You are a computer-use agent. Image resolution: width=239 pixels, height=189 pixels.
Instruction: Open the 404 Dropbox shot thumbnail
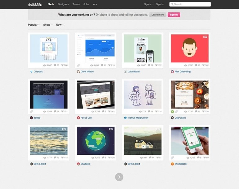pyautogui.click(x=49, y=48)
